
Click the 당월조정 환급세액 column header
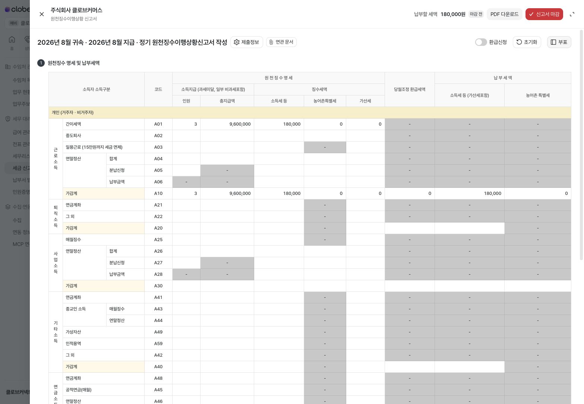[x=410, y=89]
